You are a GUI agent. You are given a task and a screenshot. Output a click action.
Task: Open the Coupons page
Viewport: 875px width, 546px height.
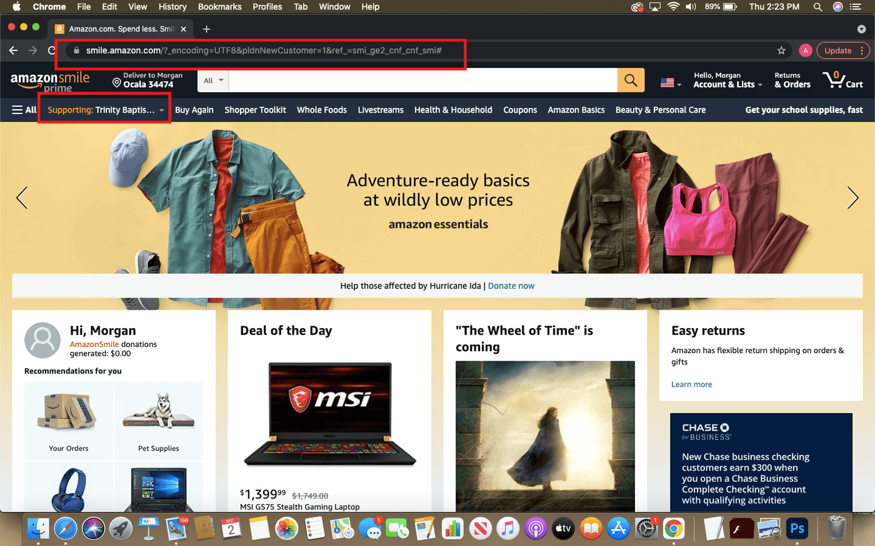coord(520,110)
